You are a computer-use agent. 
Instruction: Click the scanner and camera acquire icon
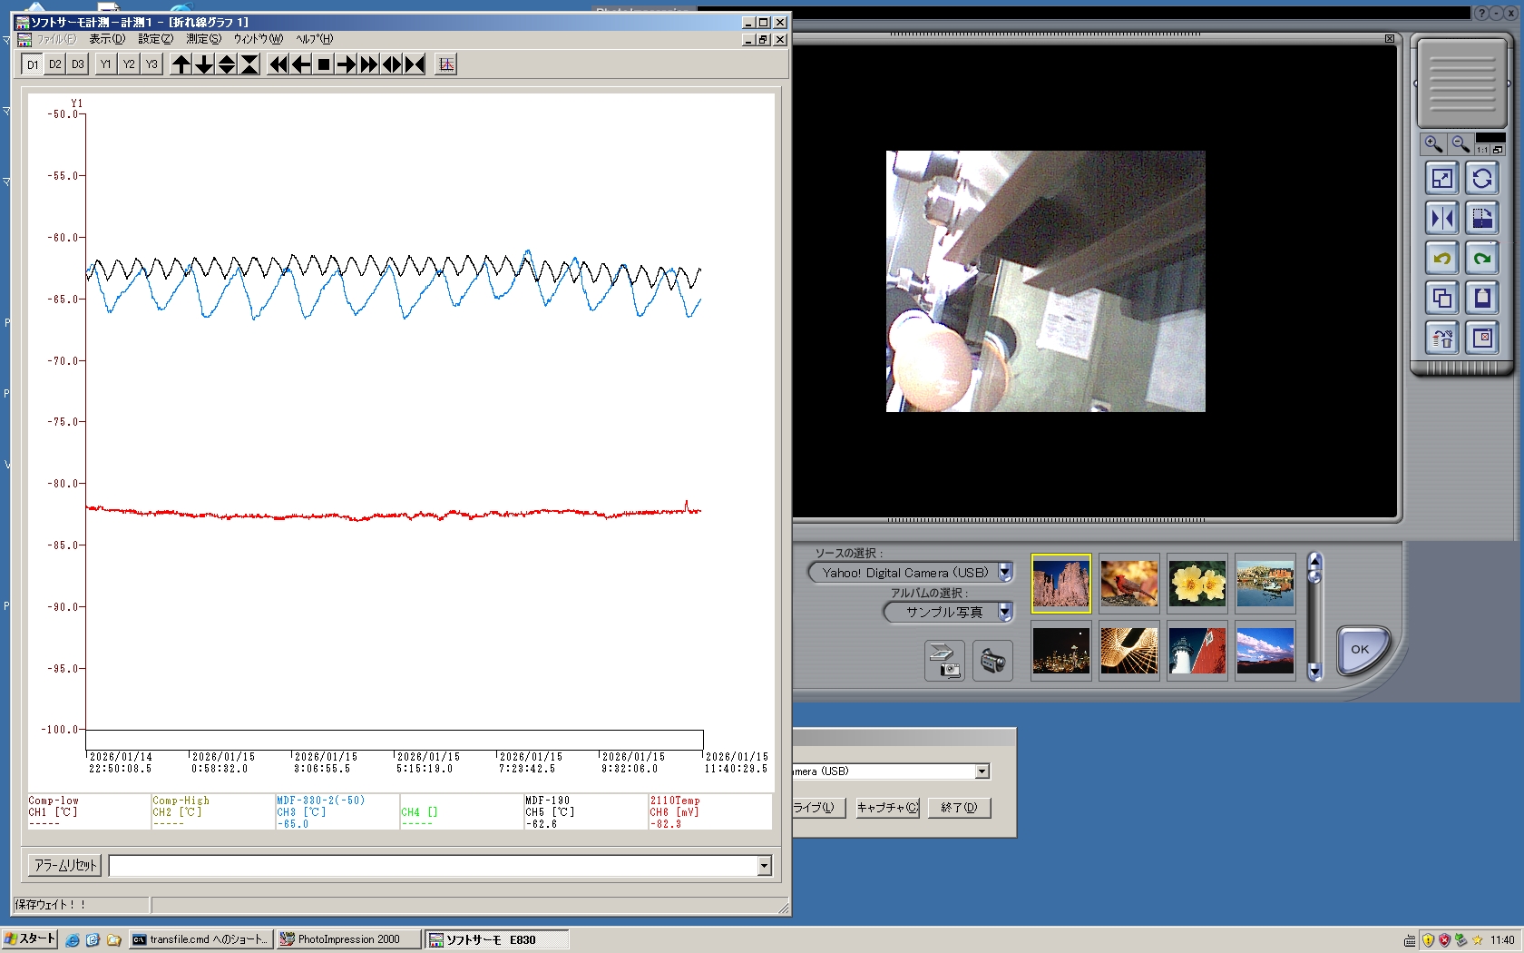[x=944, y=661]
